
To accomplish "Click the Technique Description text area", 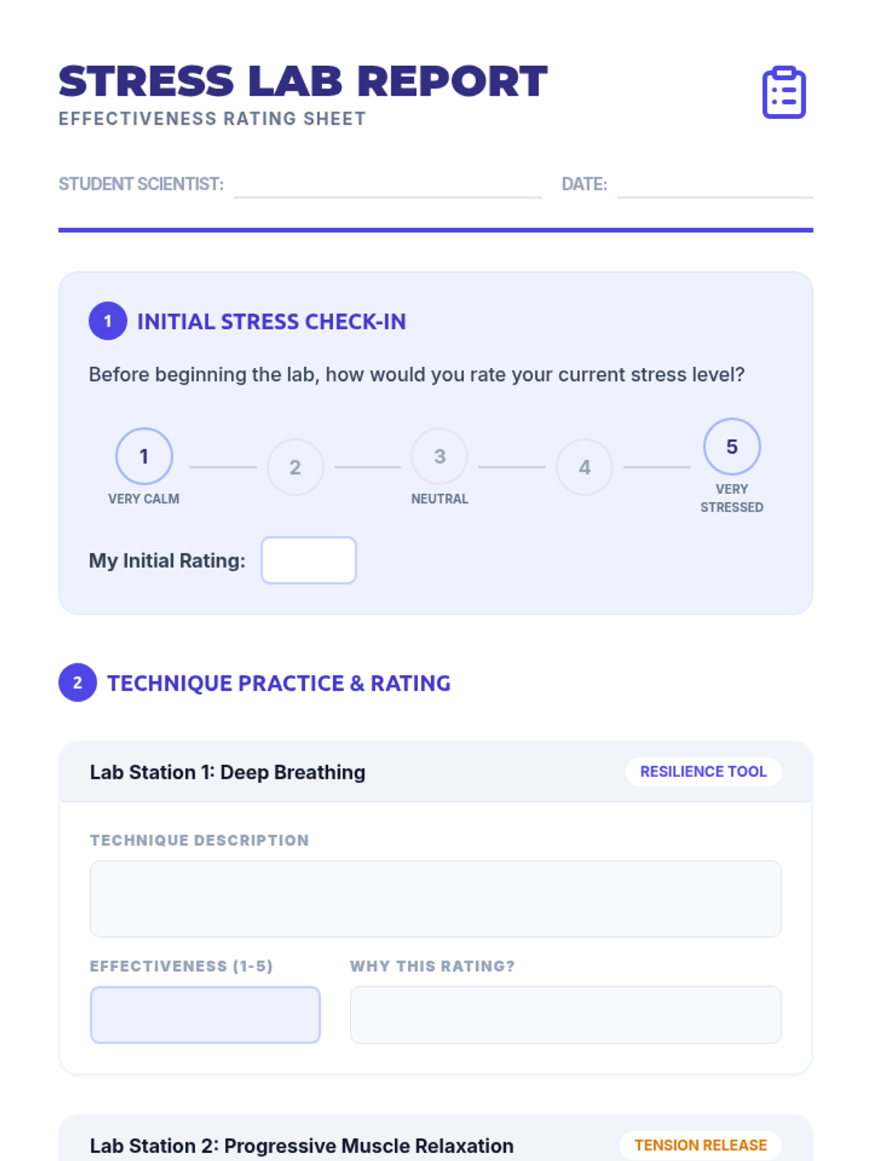I will [435, 899].
